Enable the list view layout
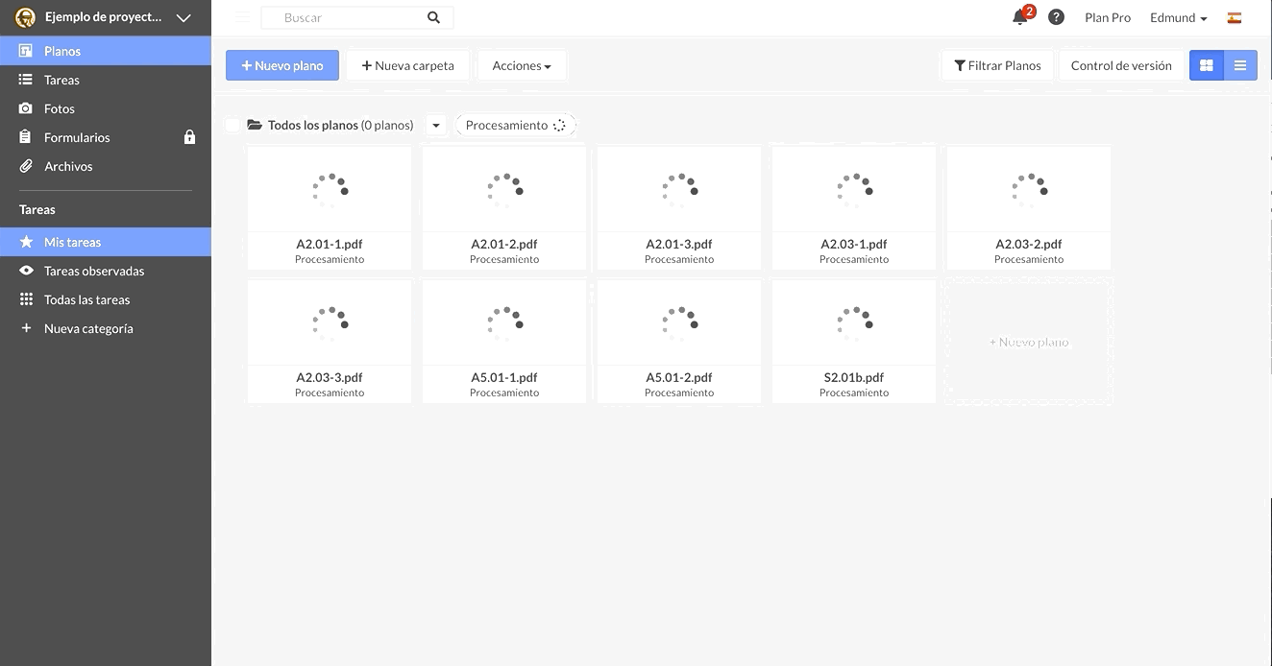Image resolution: width=1272 pixels, height=666 pixels. 1239,64
